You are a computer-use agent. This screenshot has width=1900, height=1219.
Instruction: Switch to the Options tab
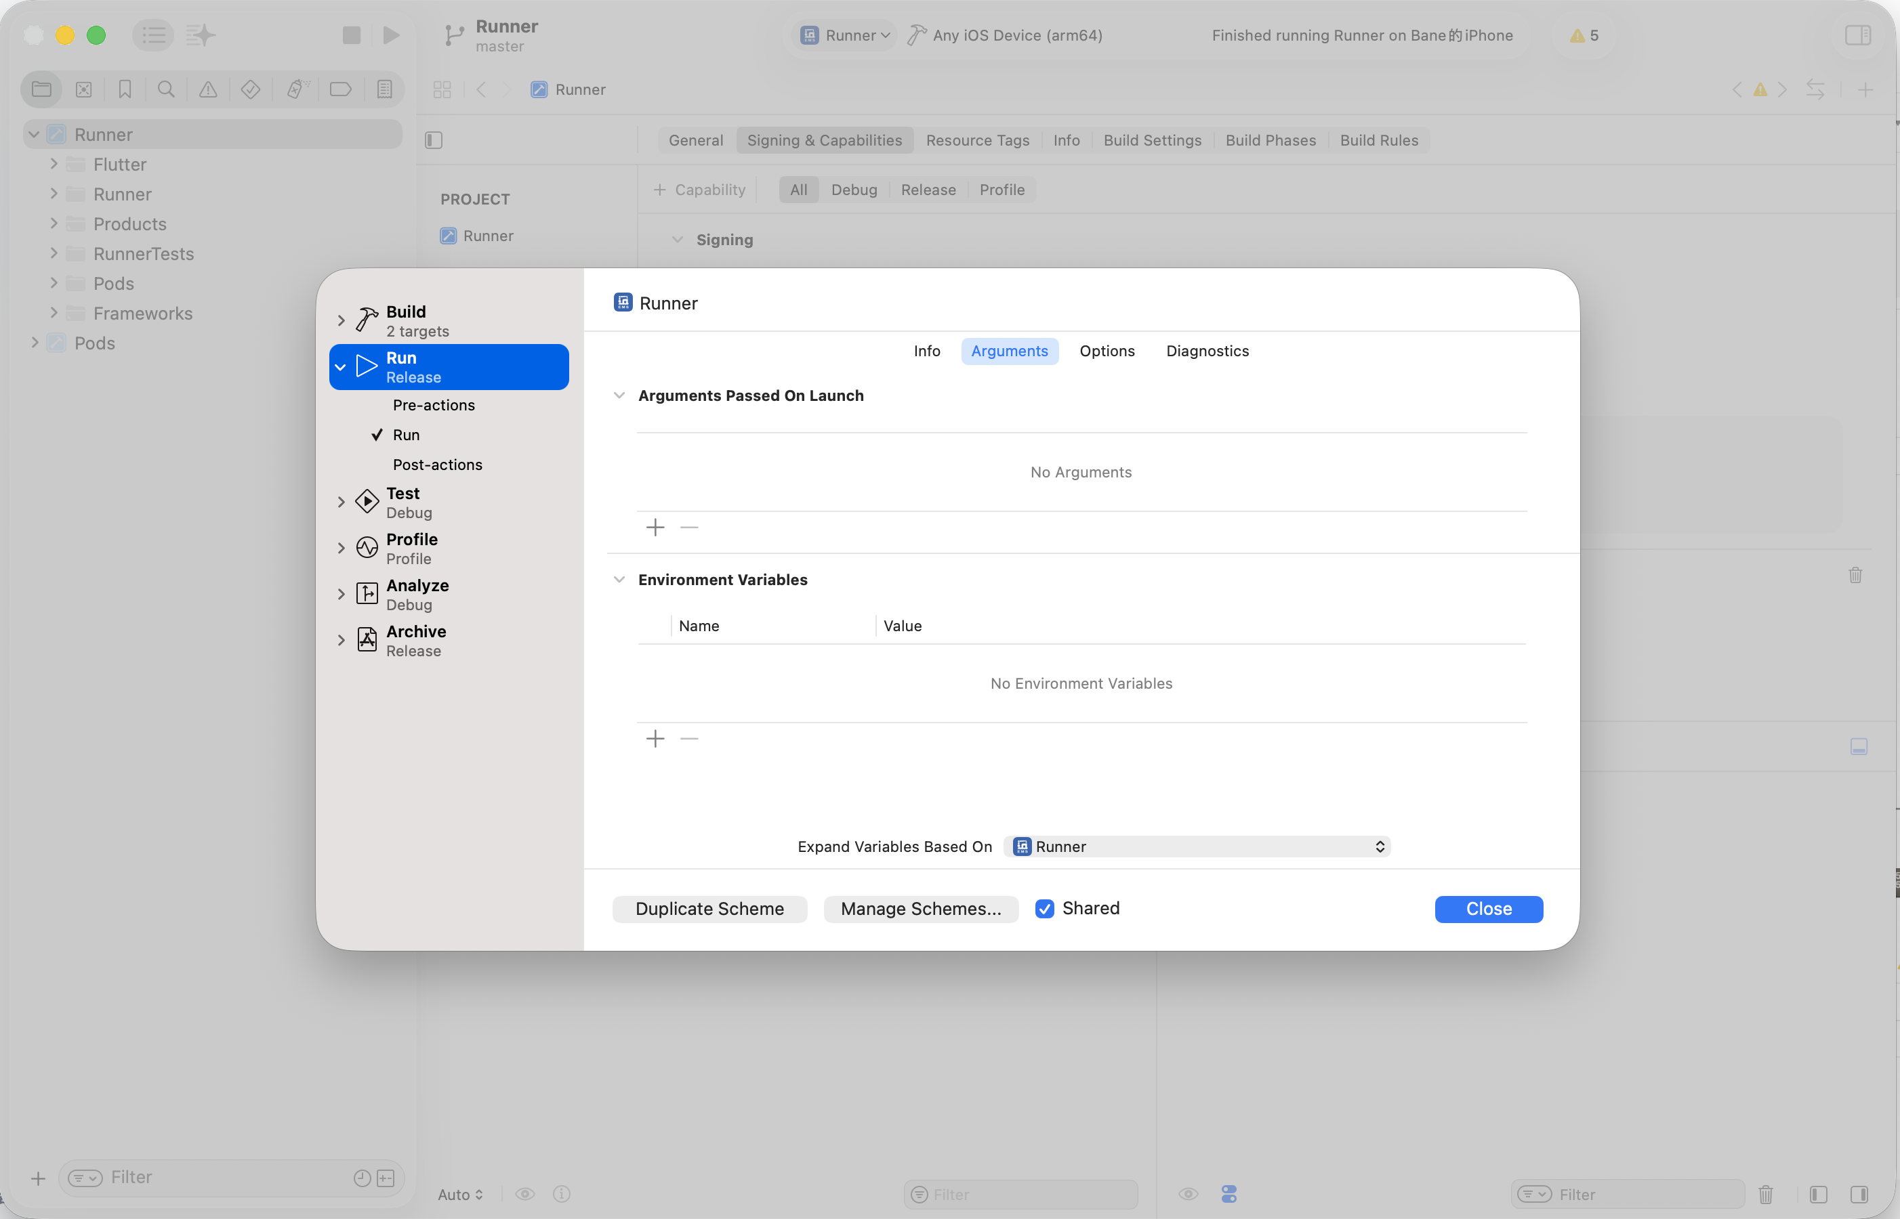pyautogui.click(x=1107, y=351)
